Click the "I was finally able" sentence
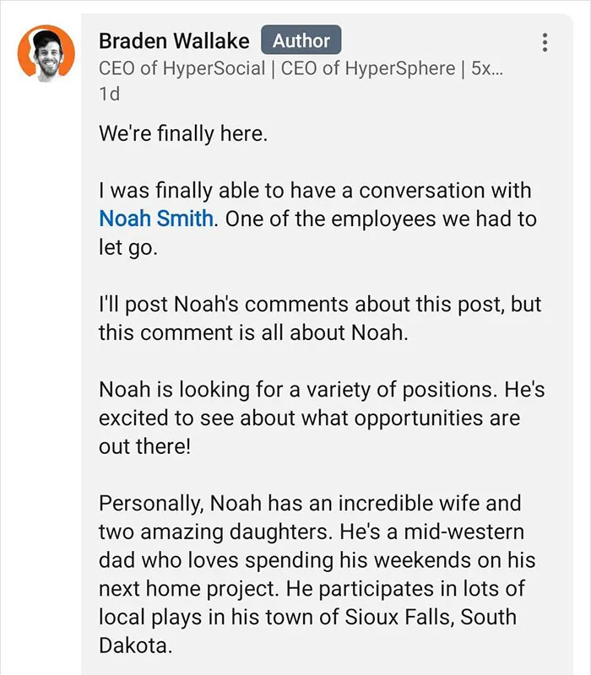The height and width of the screenshot is (675, 591). [315, 191]
